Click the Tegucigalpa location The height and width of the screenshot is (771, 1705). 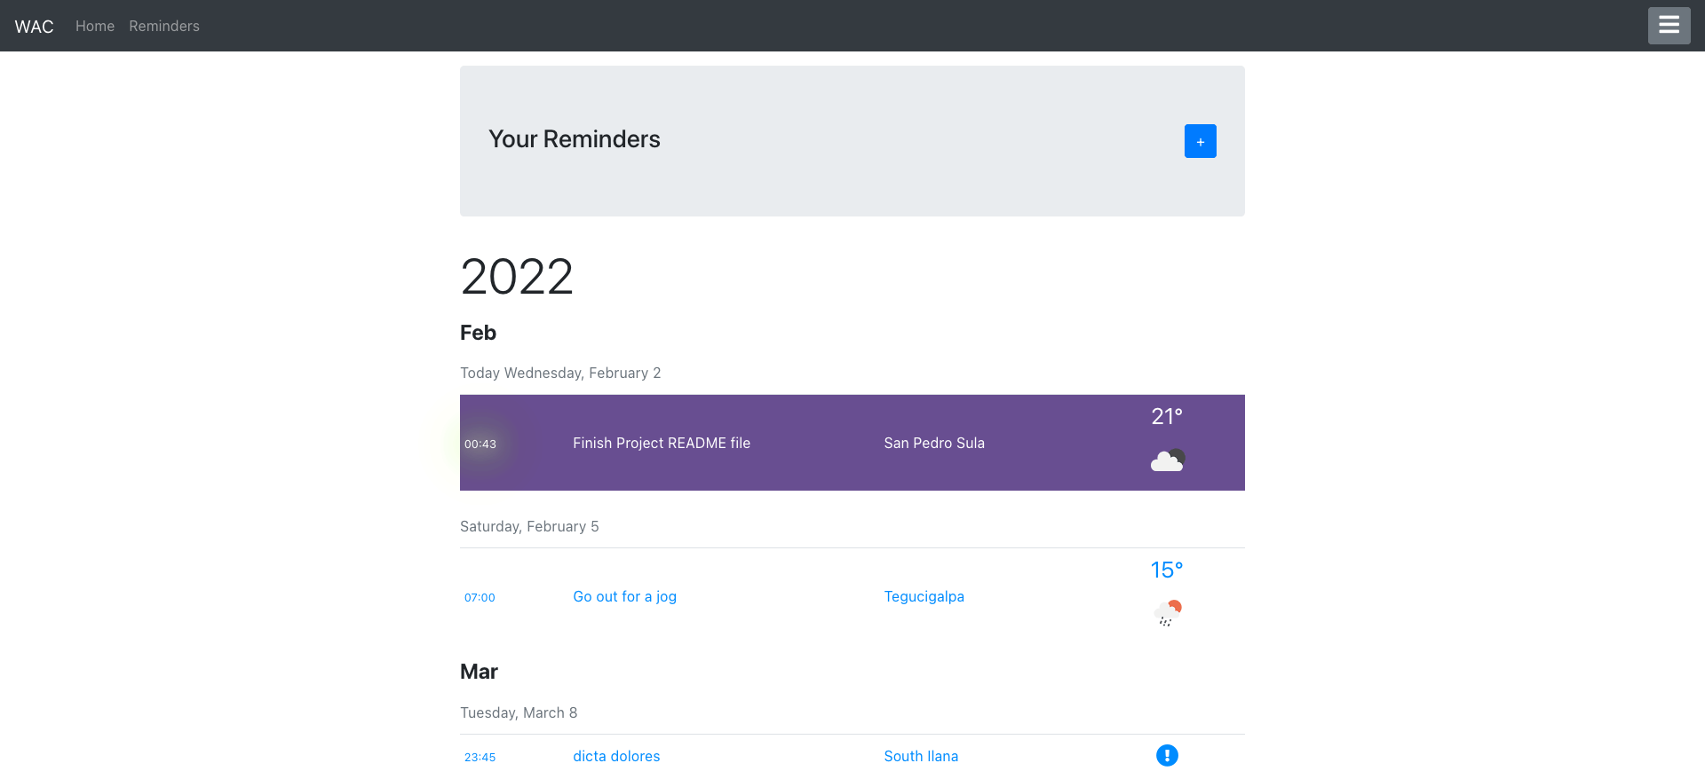[924, 596]
